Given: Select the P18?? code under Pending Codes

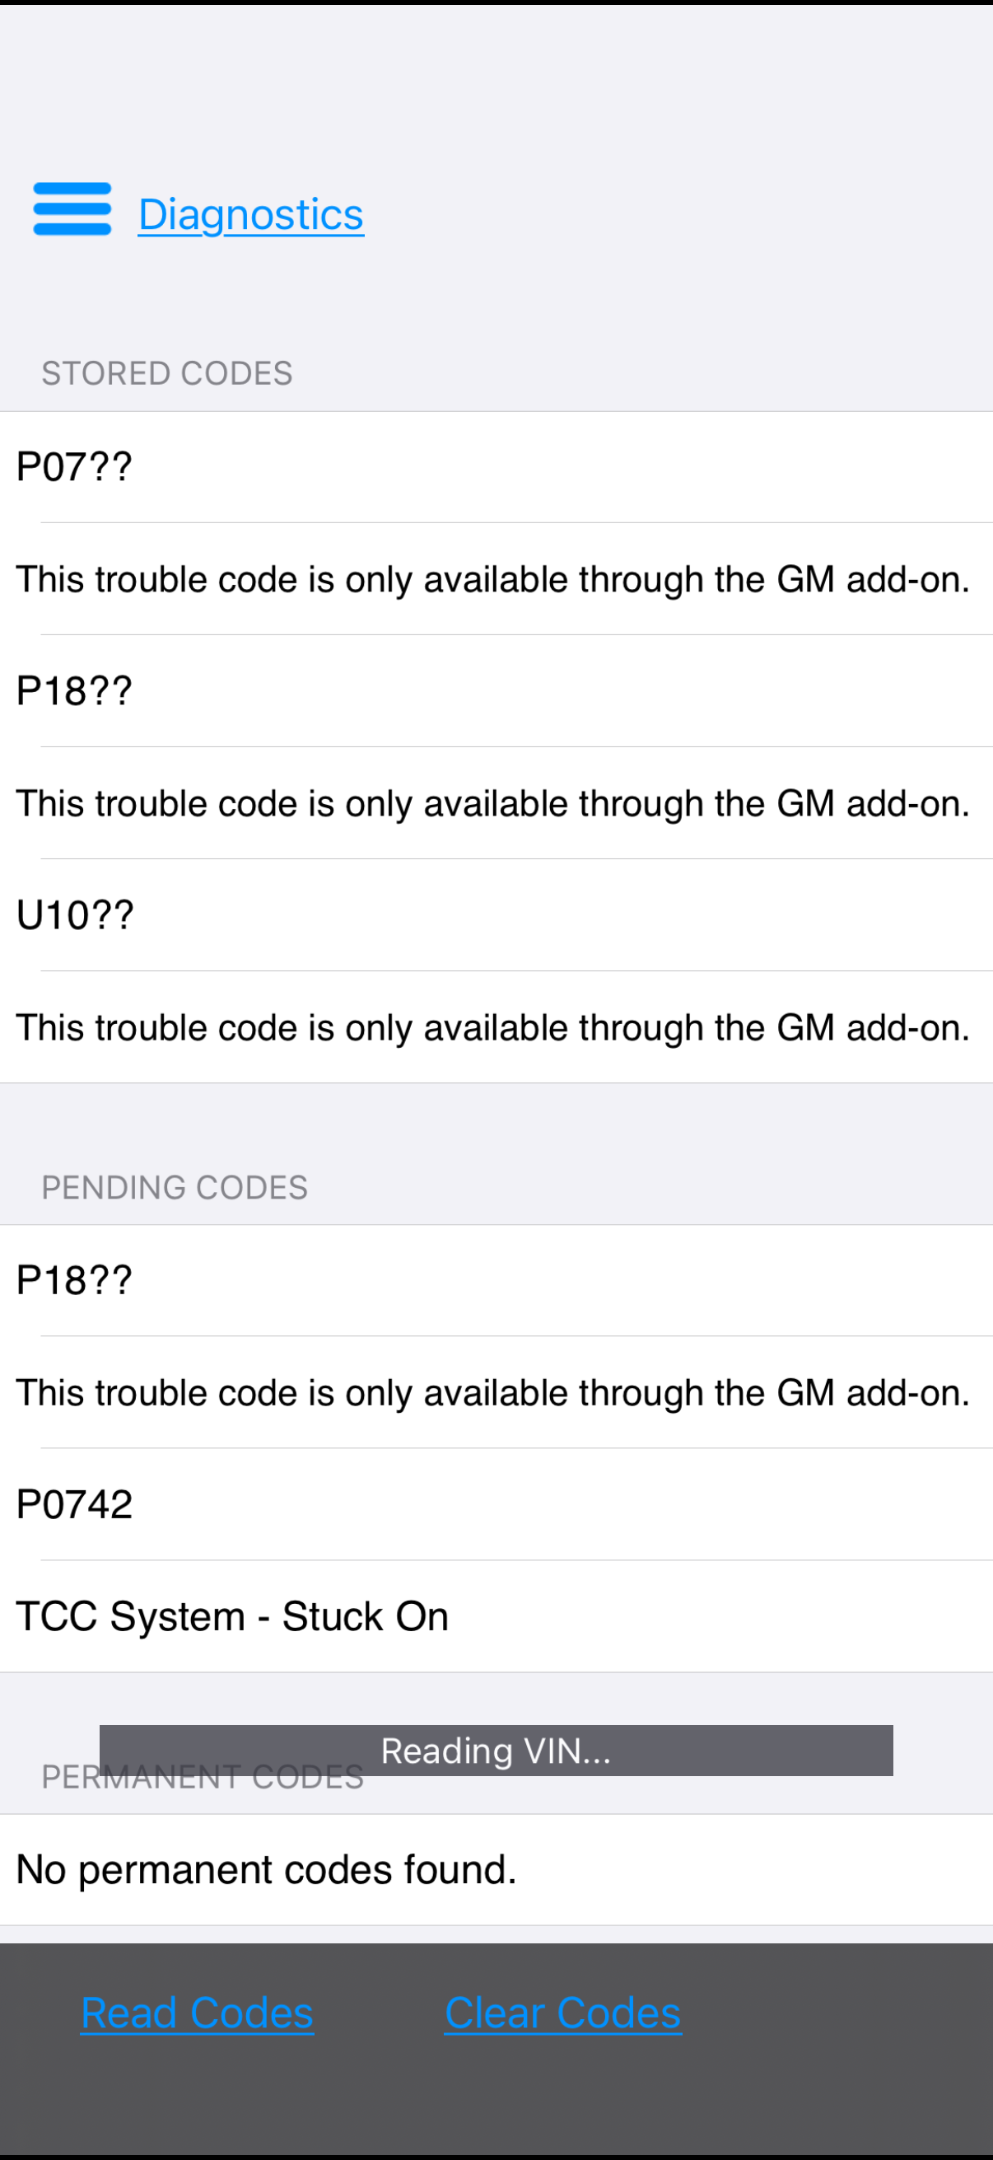Looking at the screenshot, I should [x=496, y=1280].
